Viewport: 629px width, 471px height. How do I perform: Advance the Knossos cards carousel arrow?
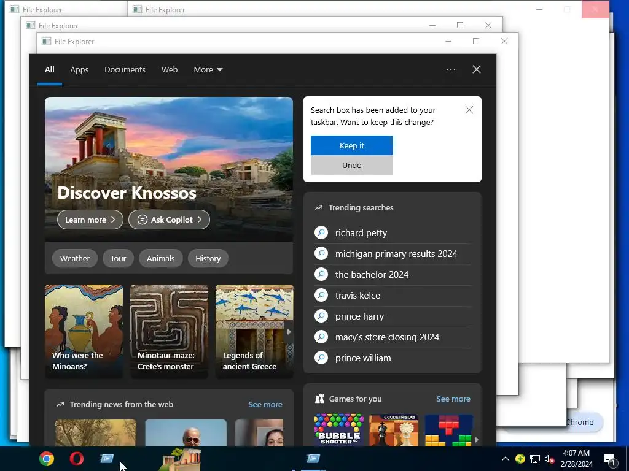tap(289, 332)
